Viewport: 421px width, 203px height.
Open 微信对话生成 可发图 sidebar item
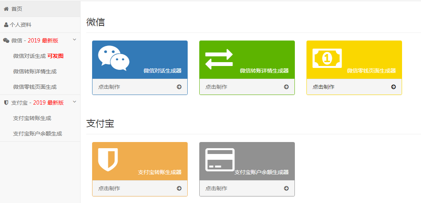point(40,56)
